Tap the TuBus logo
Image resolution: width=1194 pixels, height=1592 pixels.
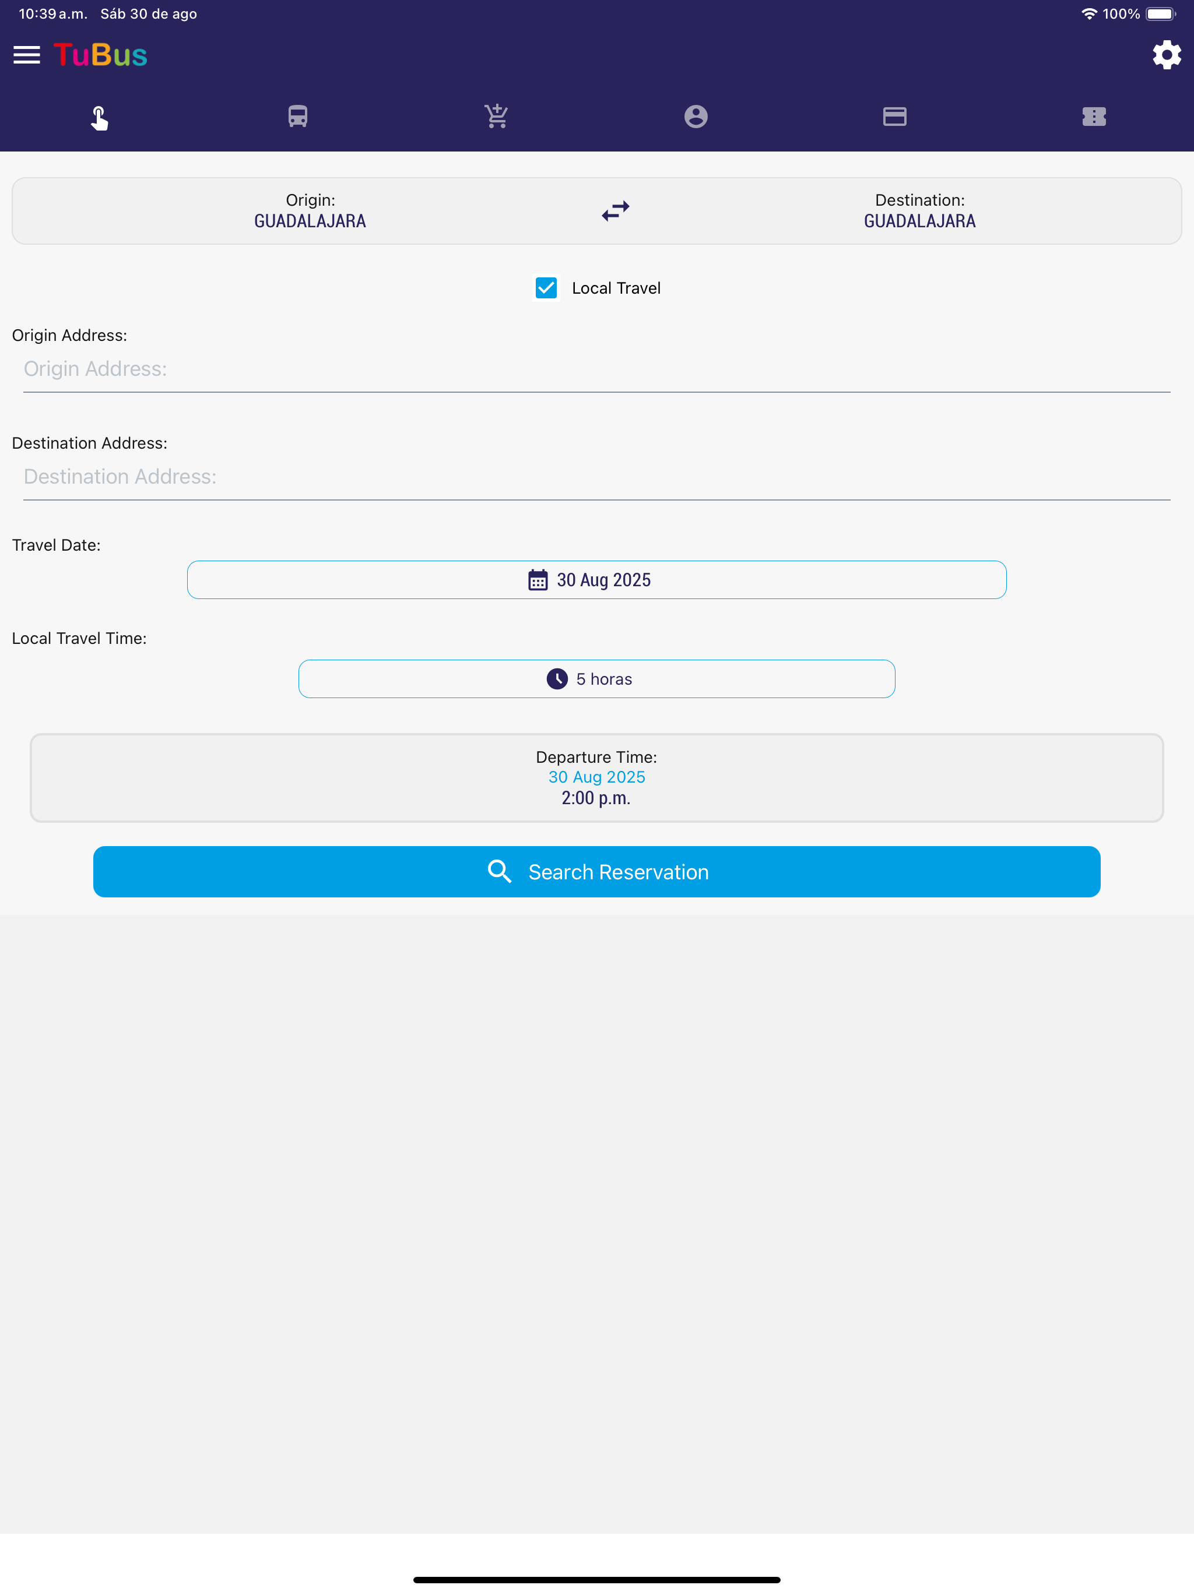(x=100, y=55)
